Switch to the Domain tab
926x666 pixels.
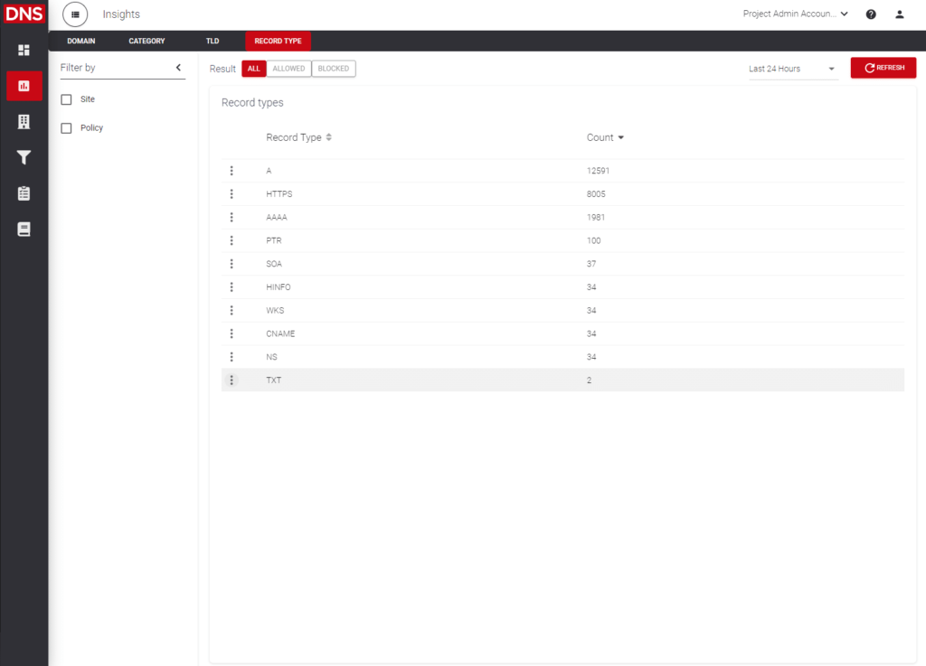pyautogui.click(x=81, y=42)
